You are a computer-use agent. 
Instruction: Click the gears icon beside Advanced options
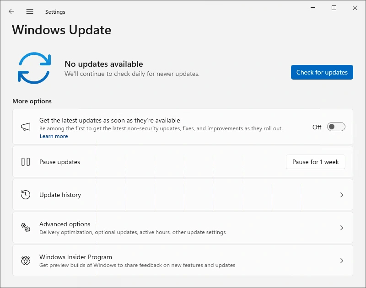(x=26, y=227)
